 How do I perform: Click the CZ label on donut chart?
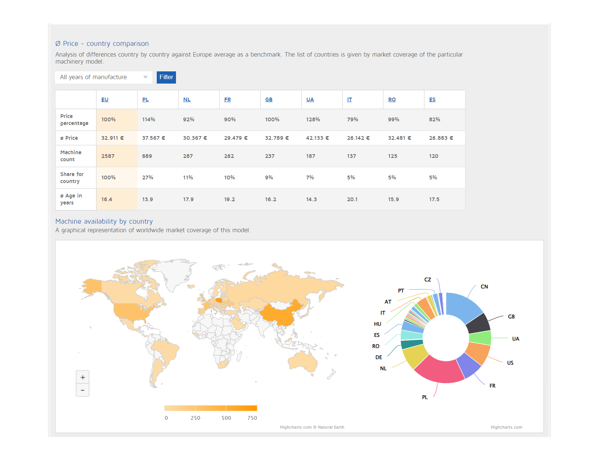428,280
